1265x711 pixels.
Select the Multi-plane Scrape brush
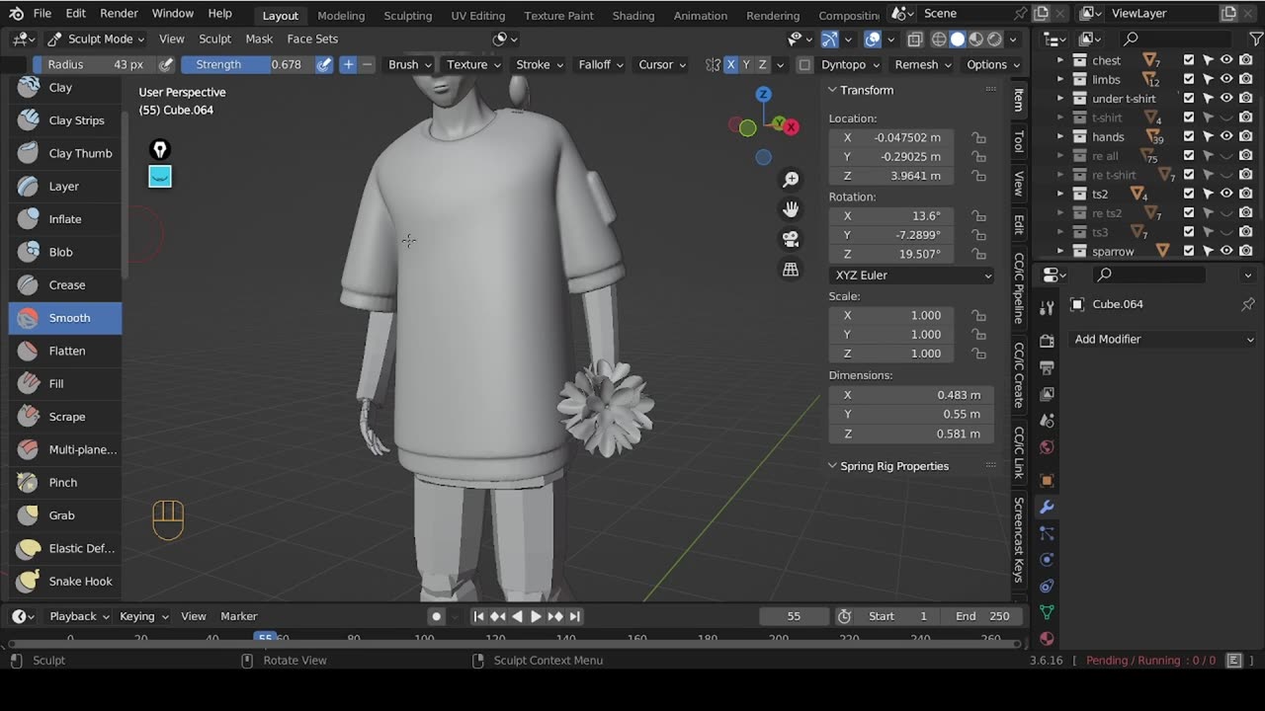point(65,449)
